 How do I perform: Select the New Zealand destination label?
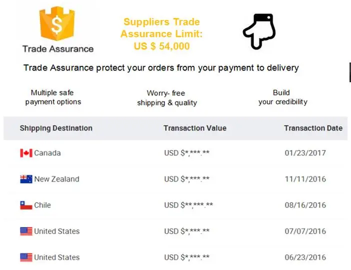56,179
